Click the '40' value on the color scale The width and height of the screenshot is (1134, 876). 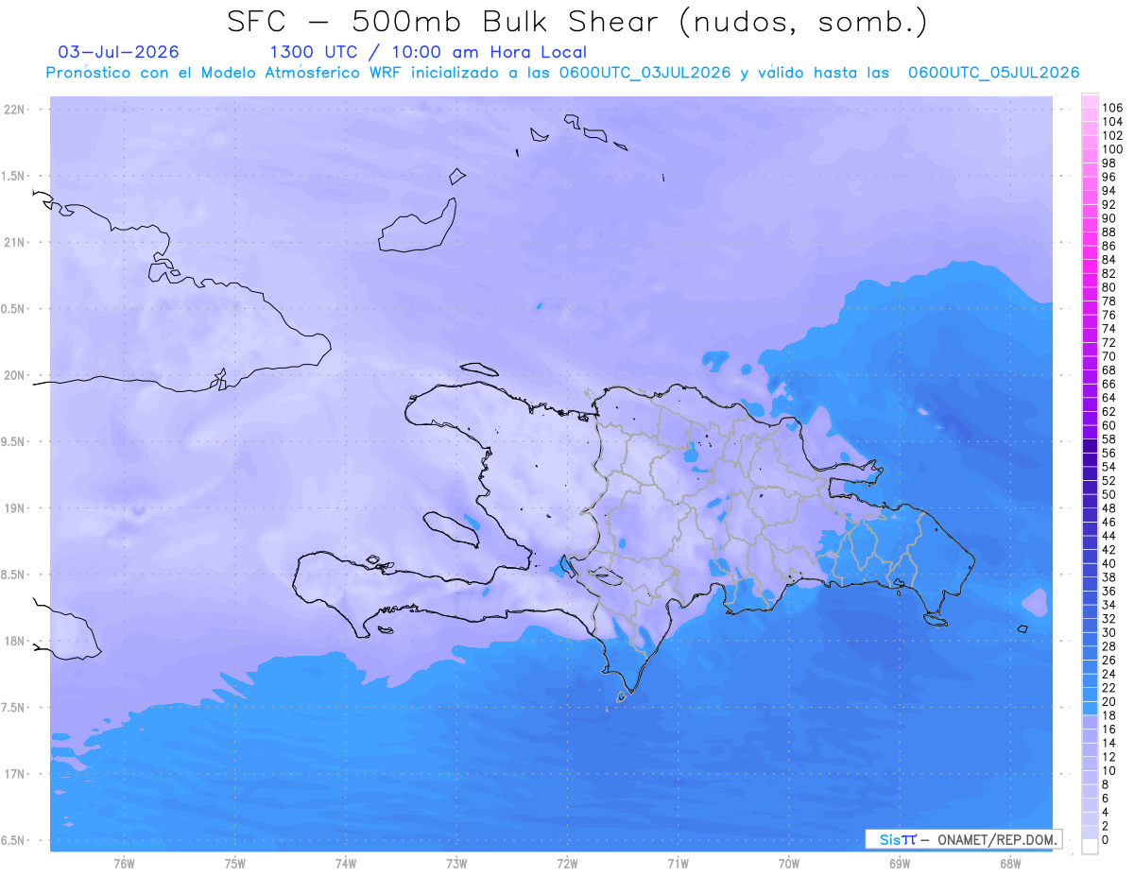(1108, 563)
